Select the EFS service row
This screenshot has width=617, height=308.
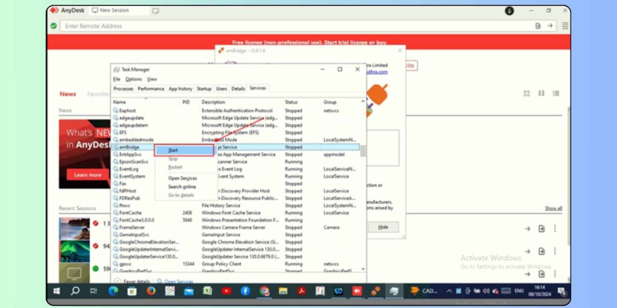tap(236, 132)
